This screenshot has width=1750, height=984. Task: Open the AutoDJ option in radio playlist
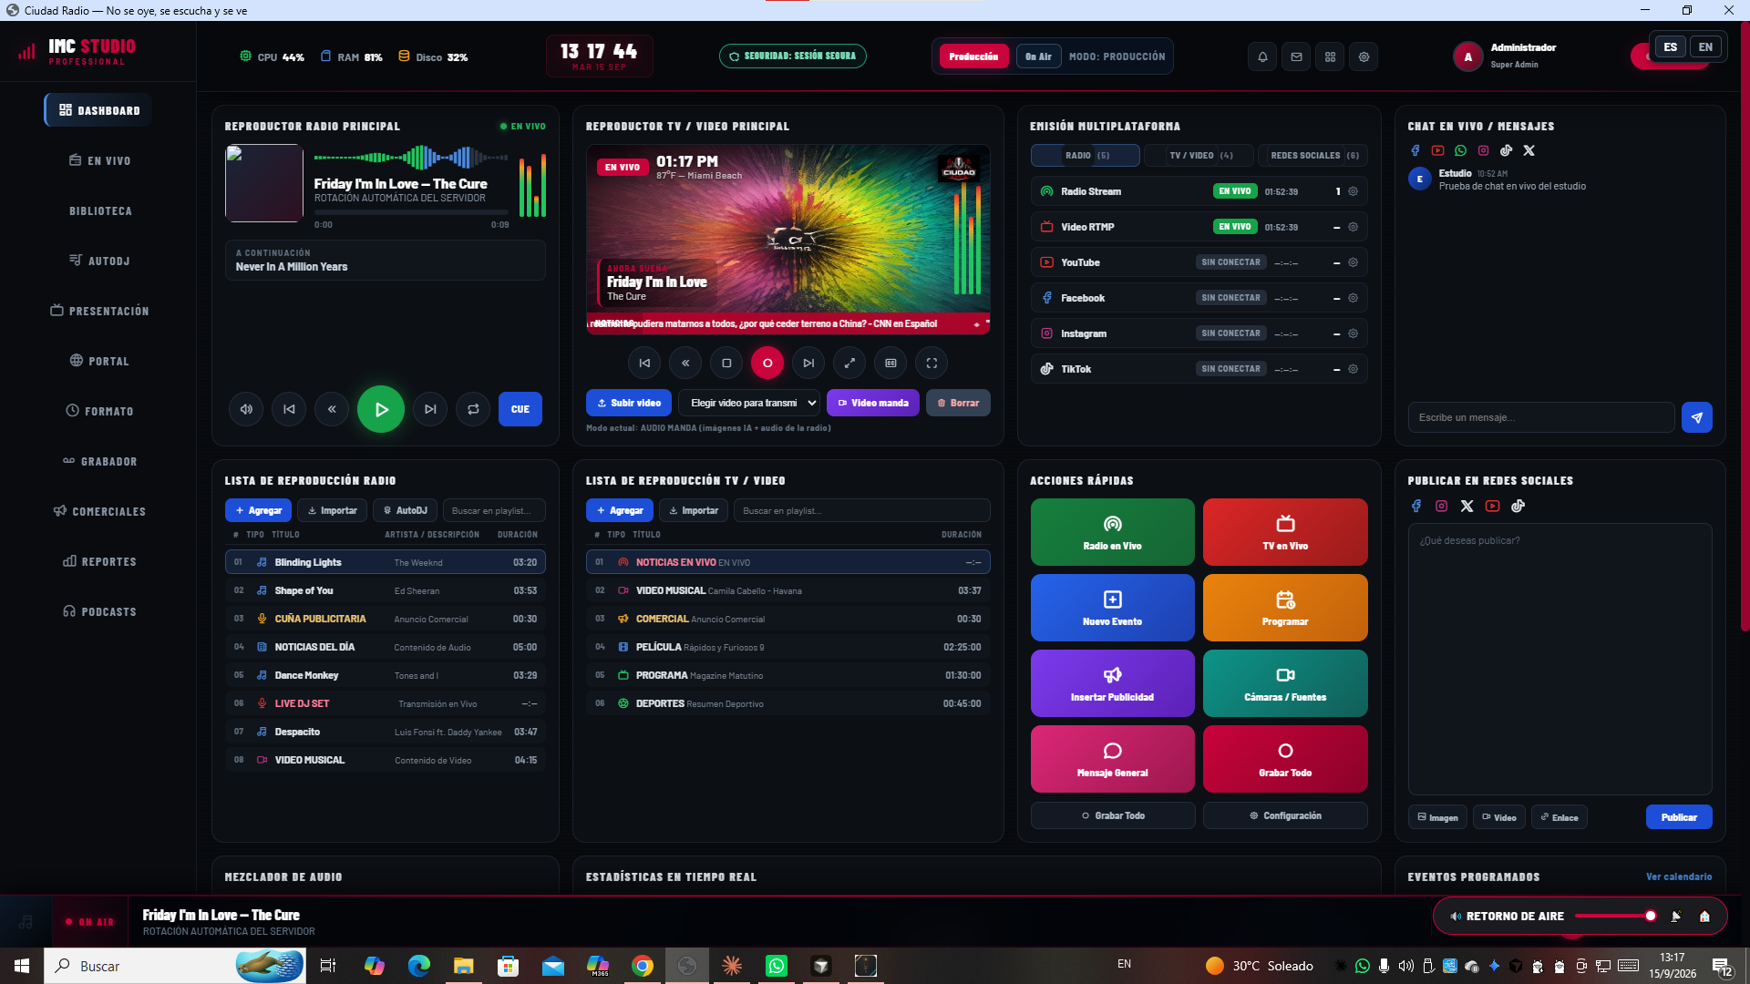(405, 510)
